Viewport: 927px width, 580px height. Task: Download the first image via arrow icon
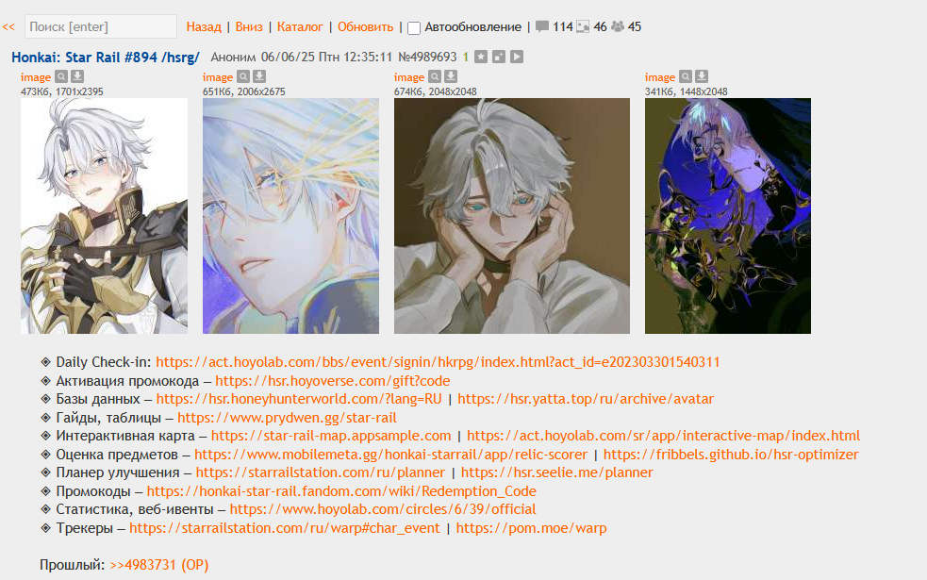pyautogui.click(x=77, y=76)
